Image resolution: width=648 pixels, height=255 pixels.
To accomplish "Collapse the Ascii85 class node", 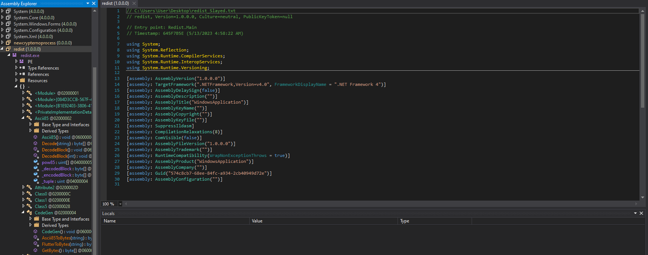I will [x=23, y=118].
